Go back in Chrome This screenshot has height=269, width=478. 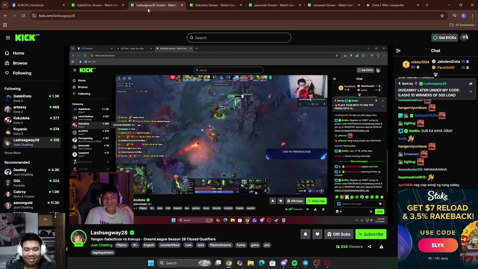pos(5,16)
